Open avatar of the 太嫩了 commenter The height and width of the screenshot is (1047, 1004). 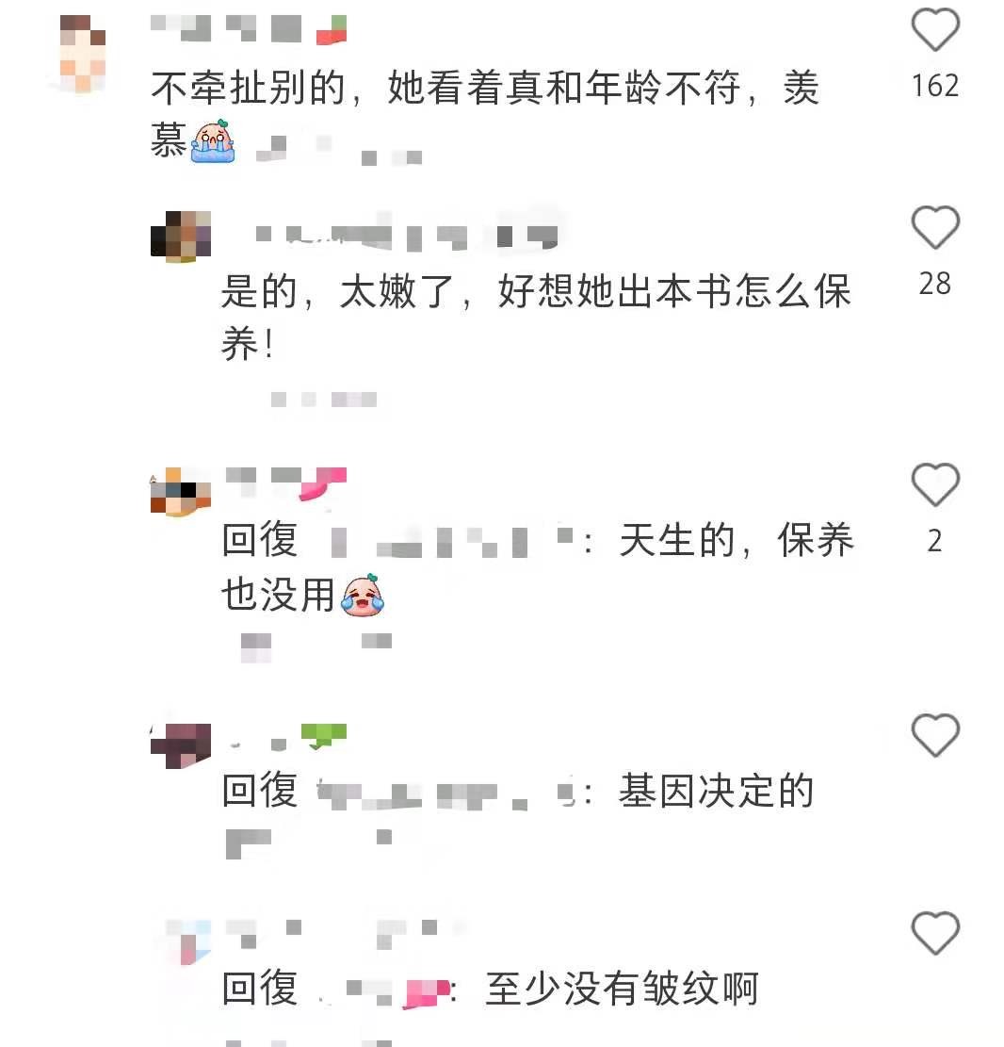[180, 235]
